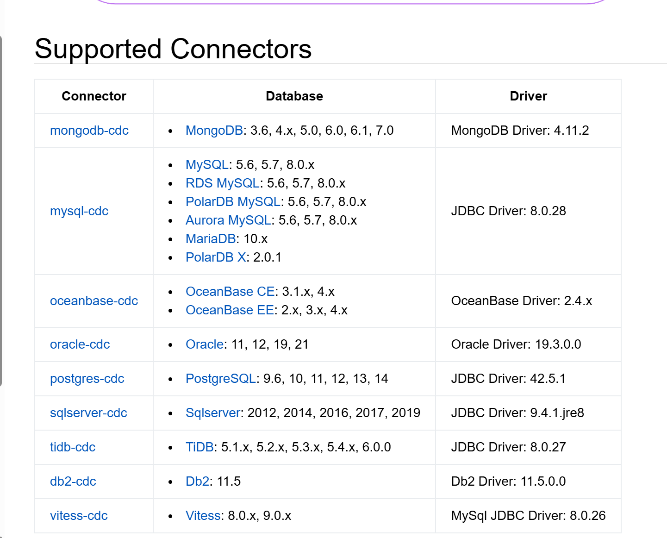The width and height of the screenshot is (667, 538).
Task: Follow the db2-cdc connector link
Action: pos(73,482)
